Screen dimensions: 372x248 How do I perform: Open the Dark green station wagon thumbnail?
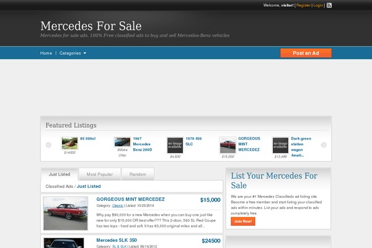click(280, 145)
